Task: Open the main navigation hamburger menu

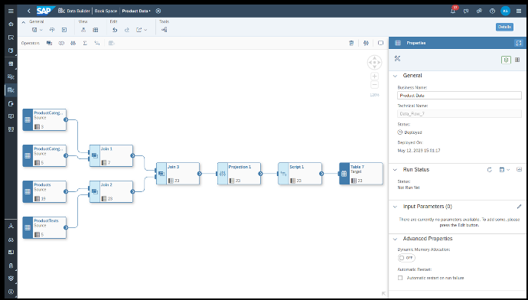Action: pyautogui.click(x=11, y=11)
